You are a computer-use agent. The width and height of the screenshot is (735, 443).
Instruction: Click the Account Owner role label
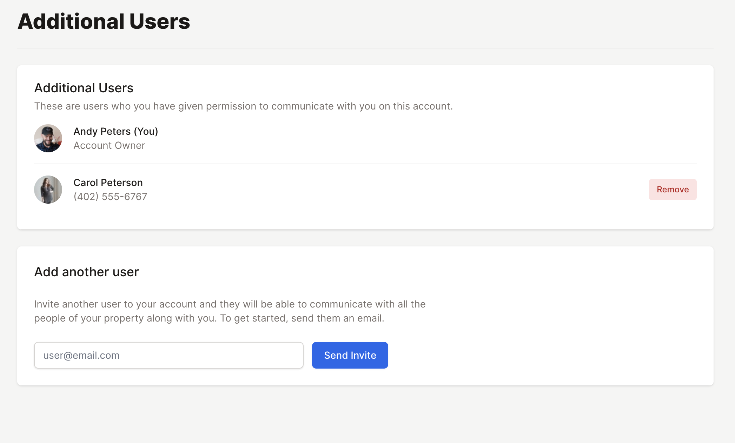coord(109,145)
